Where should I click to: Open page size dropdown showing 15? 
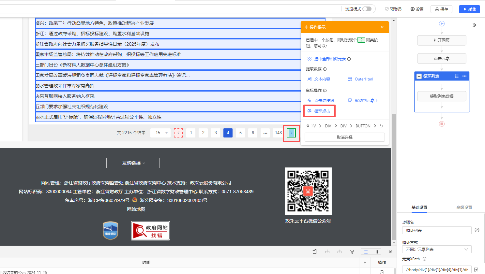coord(160,133)
